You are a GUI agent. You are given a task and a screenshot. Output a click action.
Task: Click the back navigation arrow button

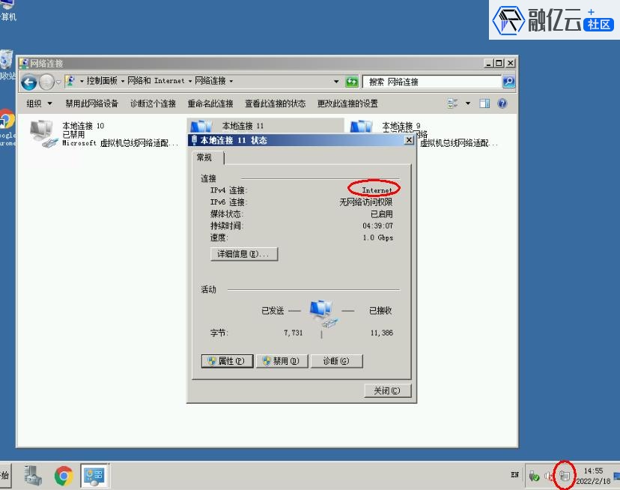pyautogui.click(x=29, y=82)
